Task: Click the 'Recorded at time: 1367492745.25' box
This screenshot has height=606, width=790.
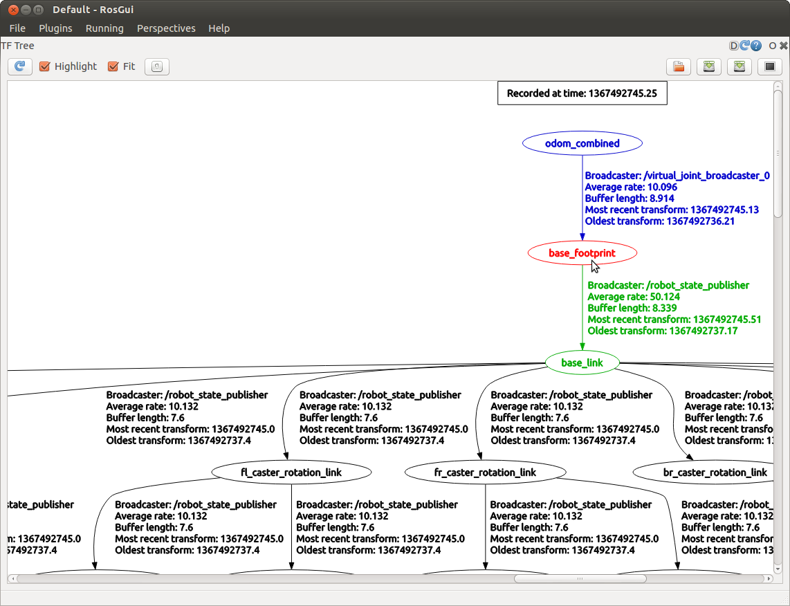Action: click(582, 93)
